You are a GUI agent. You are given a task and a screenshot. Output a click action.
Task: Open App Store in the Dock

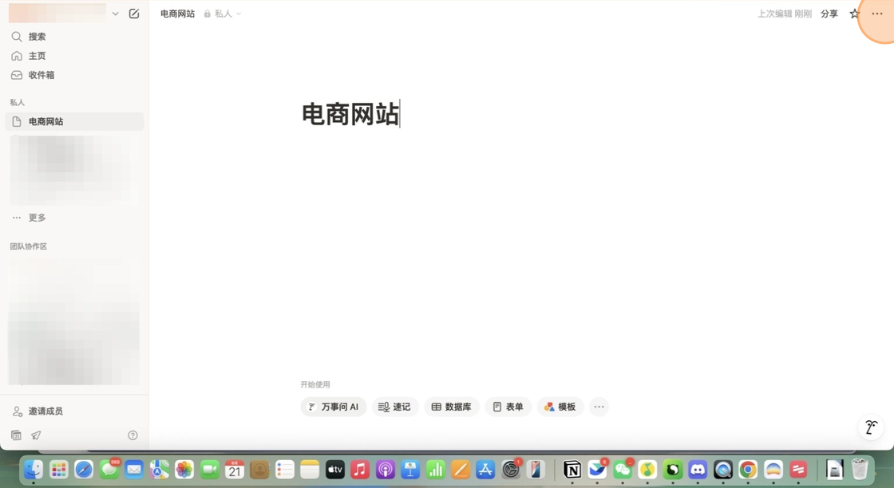(x=485, y=469)
